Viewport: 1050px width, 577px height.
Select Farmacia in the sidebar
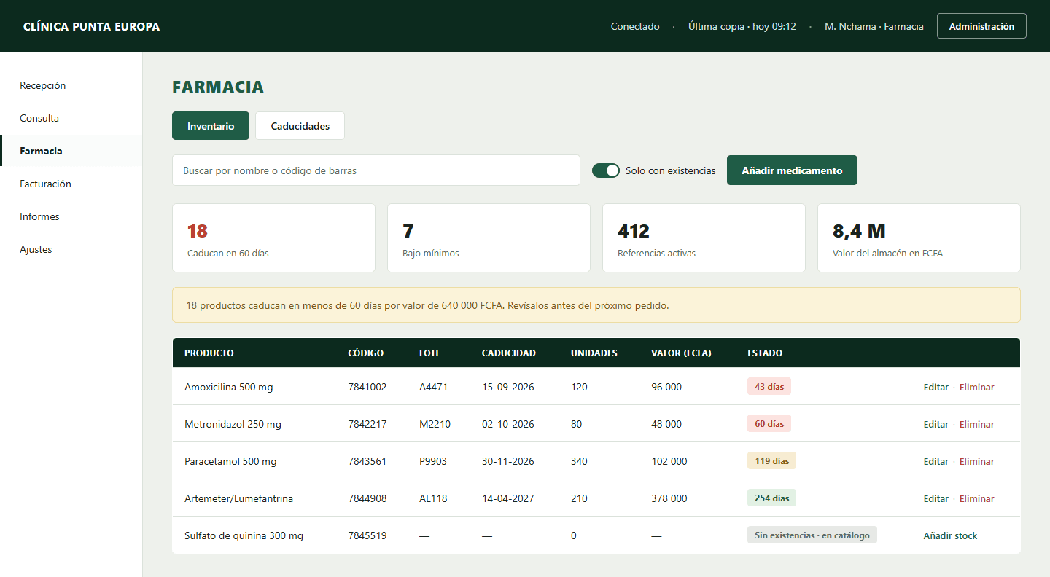click(71, 151)
